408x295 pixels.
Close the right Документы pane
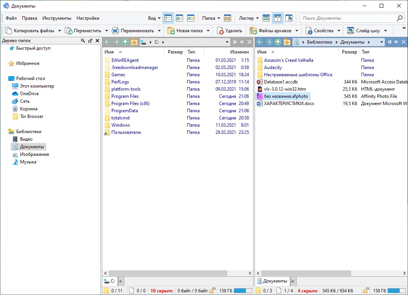[403, 42]
